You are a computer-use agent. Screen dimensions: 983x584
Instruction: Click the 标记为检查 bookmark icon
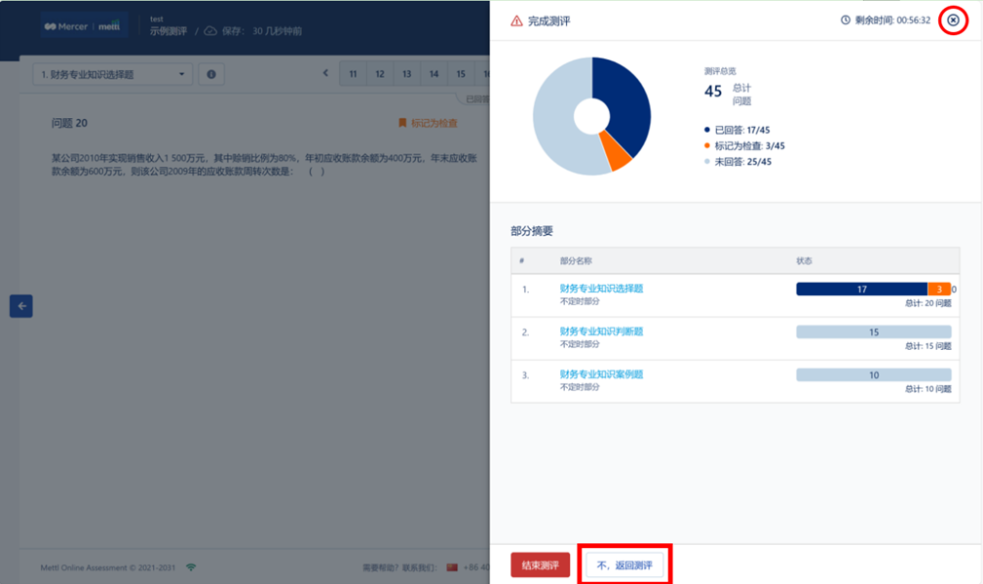(401, 124)
